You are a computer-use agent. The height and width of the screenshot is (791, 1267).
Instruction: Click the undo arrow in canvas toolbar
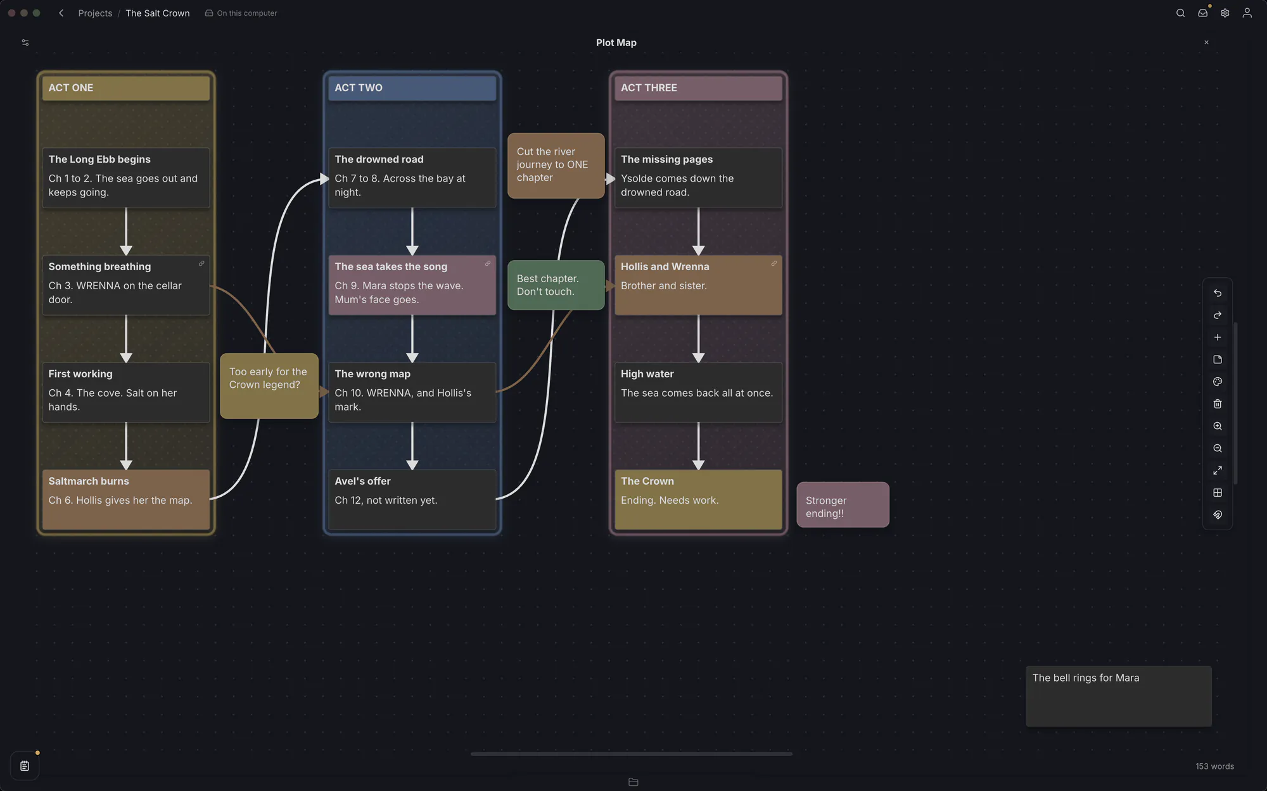point(1217,293)
